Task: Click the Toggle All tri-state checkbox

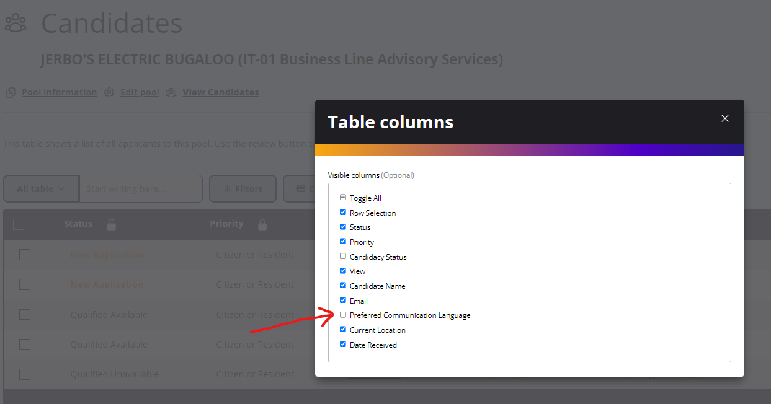Action: 342,197
